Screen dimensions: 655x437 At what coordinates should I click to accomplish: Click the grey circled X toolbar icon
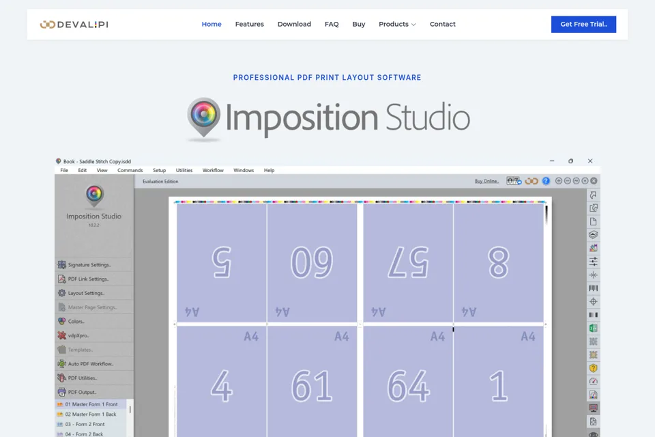(x=594, y=181)
